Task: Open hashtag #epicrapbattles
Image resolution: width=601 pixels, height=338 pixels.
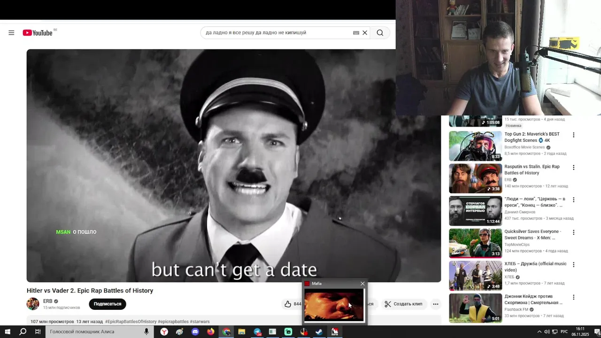Action: (173, 322)
